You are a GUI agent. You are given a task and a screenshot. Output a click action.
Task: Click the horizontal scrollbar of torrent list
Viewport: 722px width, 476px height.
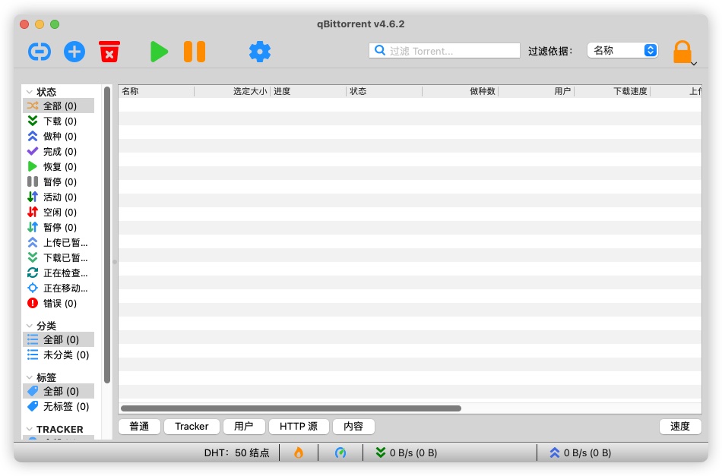coord(290,408)
